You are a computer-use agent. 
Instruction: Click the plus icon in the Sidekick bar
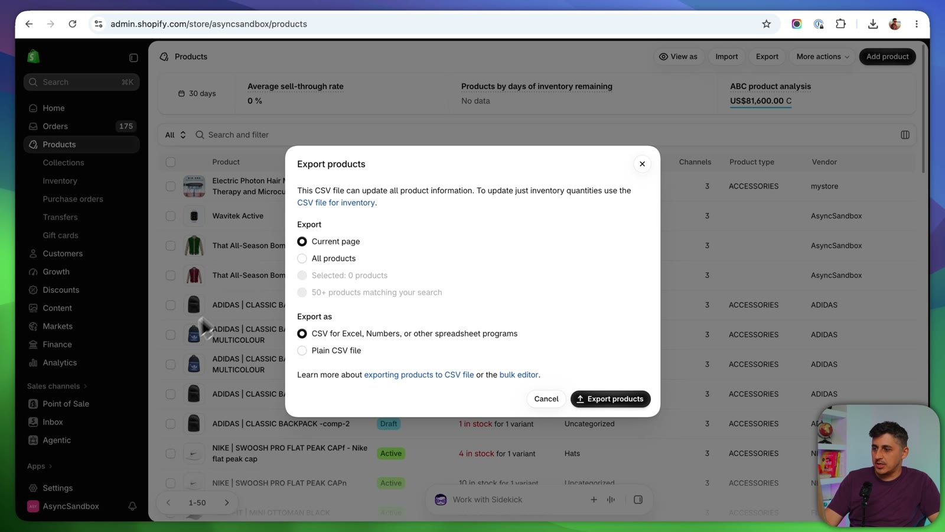(x=594, y=500)
